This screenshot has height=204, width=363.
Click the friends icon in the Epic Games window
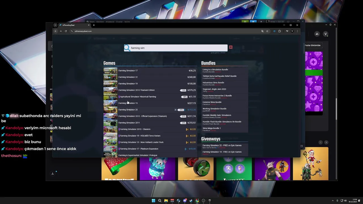pos(317,34)
